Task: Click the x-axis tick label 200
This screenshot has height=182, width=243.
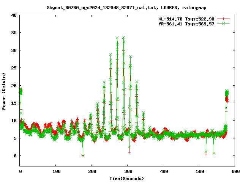Action: tap(92, 171)
